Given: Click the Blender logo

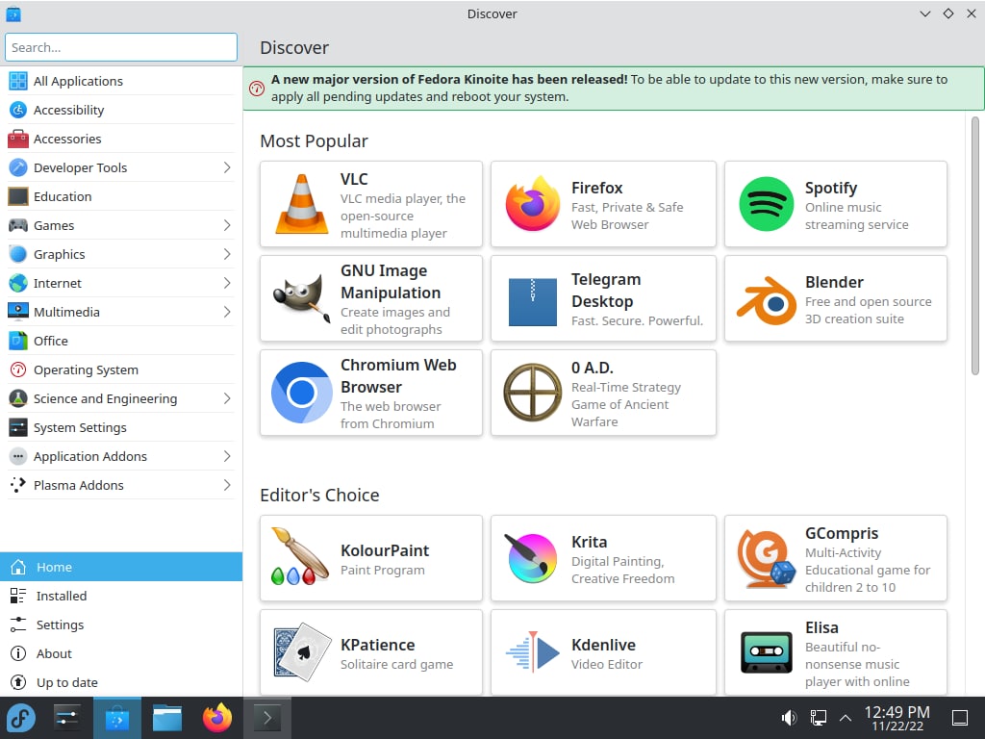Looking at the screenshot, I should coord(767,300).
